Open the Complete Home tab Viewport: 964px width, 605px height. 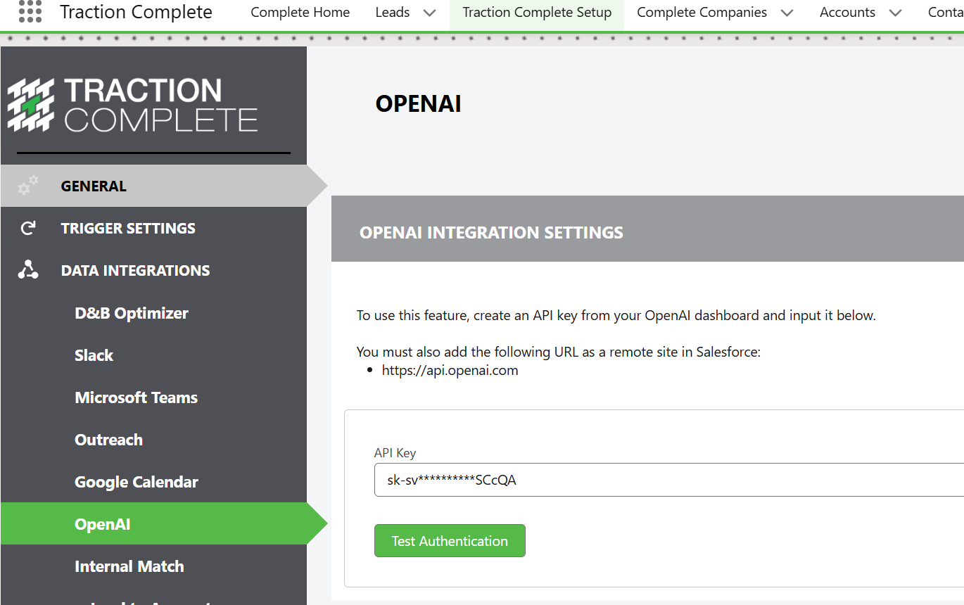[300, 12]
